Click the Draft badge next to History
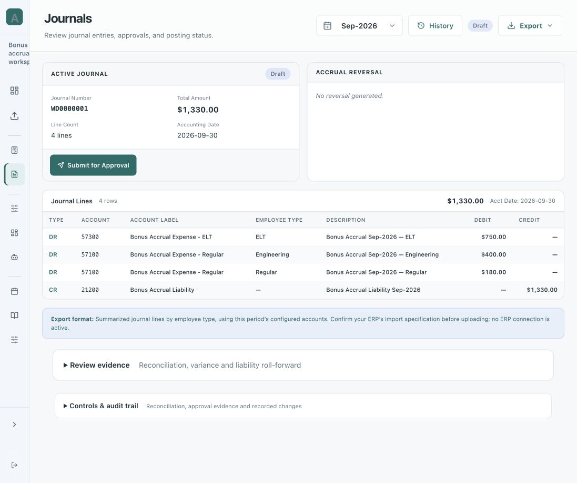Viewport: 577px width, 483px height. [x=480, y=26]
